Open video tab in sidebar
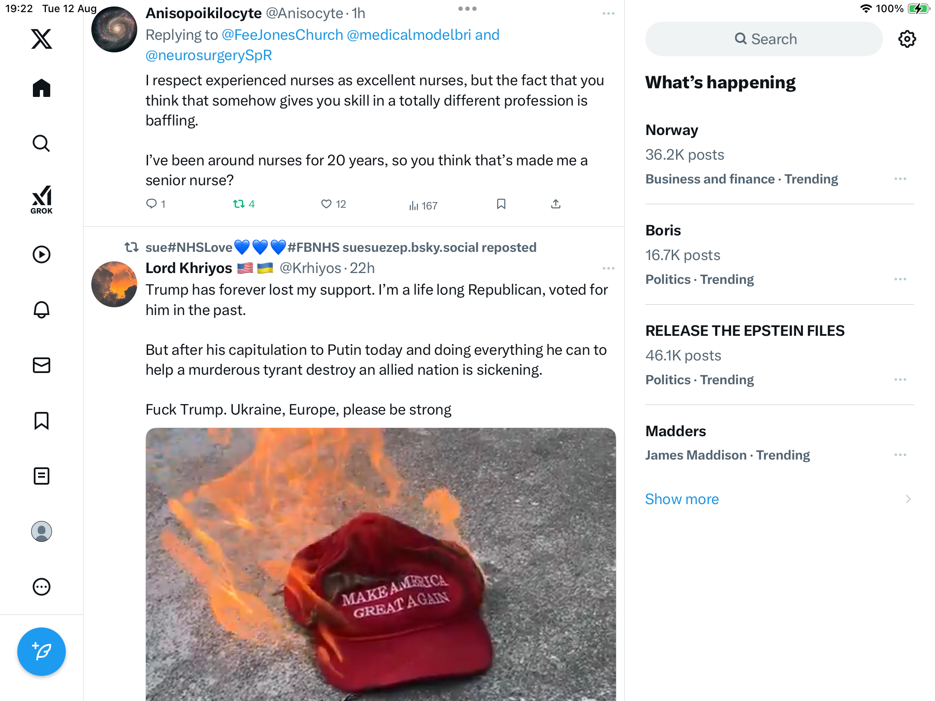This screenshot has width=935, height=701. click(x=42, y=254)
